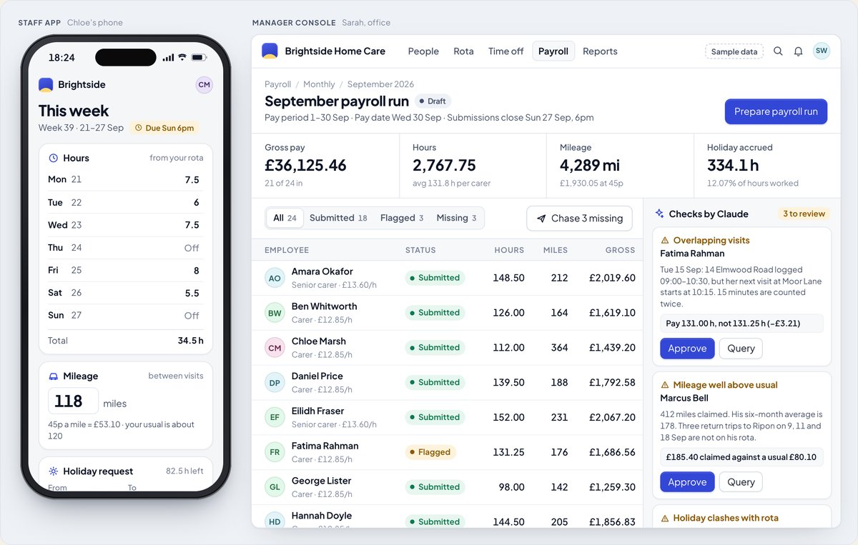Open the People section
Image resolution: width=858 pixels, height=545 pixels.
point(423,51)
